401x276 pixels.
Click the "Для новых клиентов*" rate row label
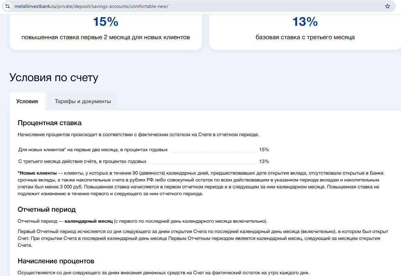point(93,150)
